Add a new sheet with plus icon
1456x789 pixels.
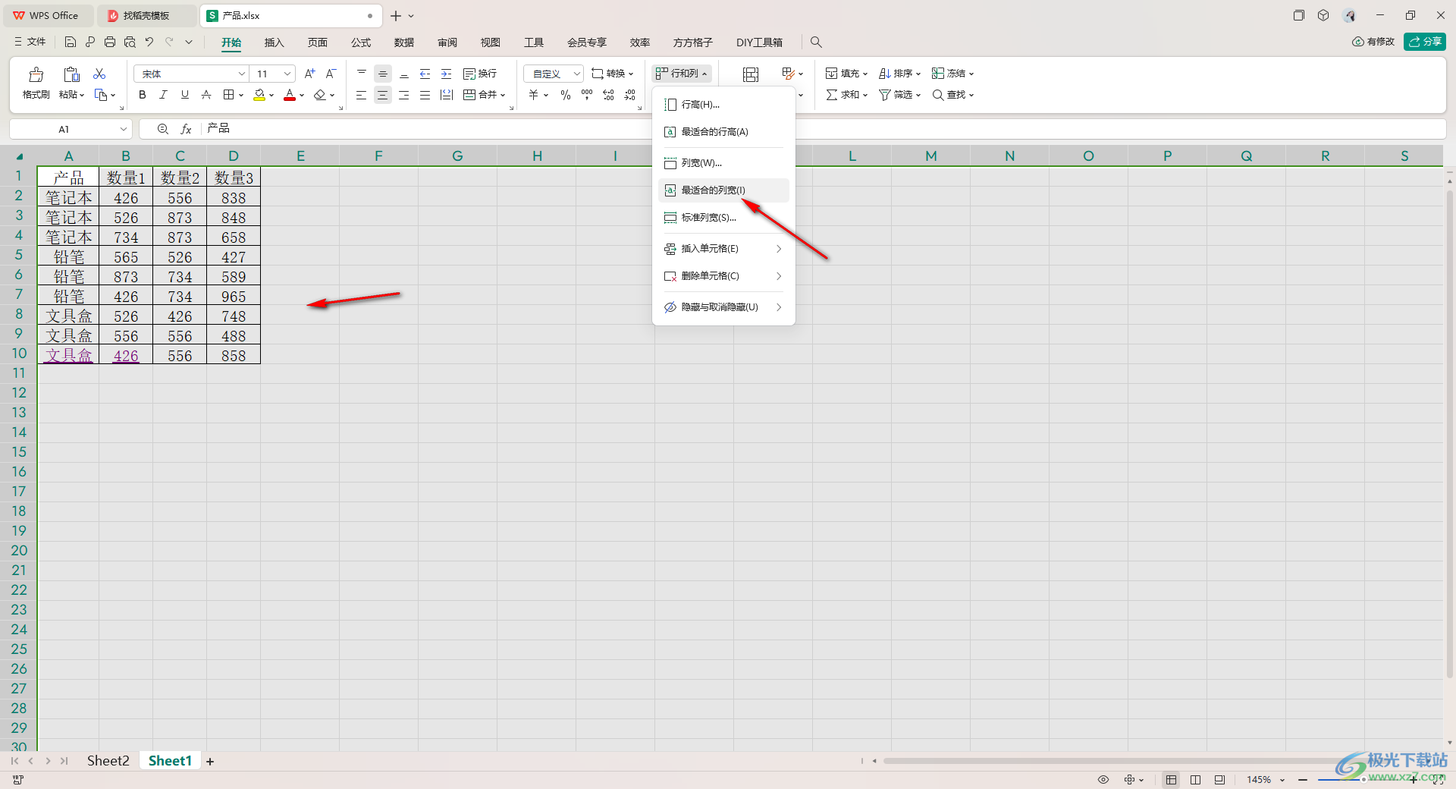click(x=210, y=761)
